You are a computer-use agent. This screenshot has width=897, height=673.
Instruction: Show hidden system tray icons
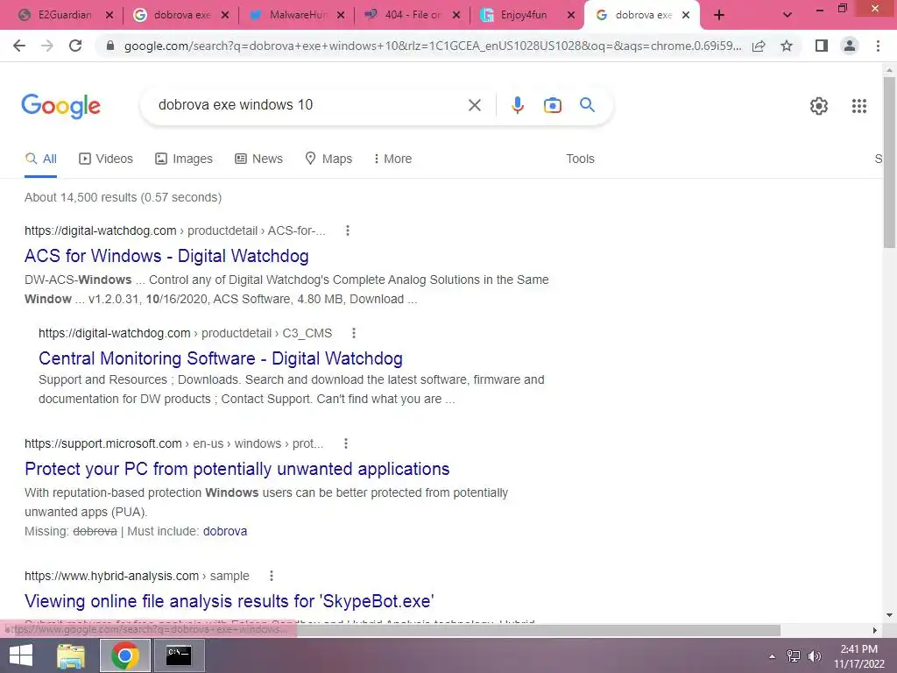coord(772,656)
